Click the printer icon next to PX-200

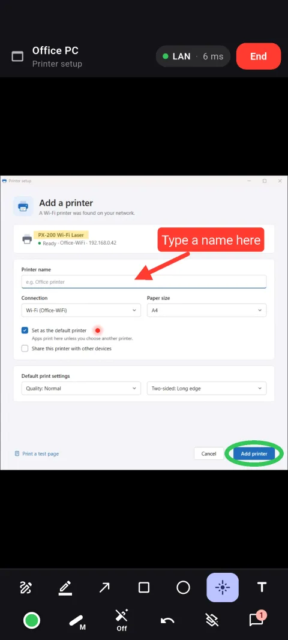(x=27, y=239)
